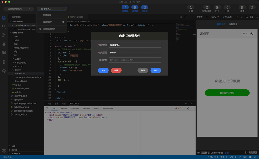This screenshot has height=159, width=259.
Task: Open the 选择关联快应用 dropdown
Action: click(19, 9)
